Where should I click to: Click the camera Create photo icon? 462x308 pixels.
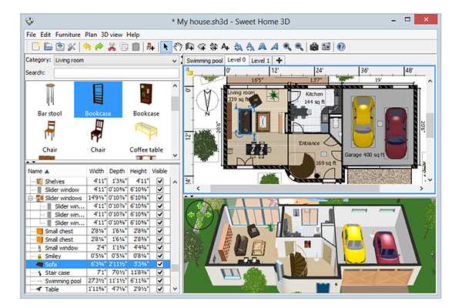coord(314,47)
